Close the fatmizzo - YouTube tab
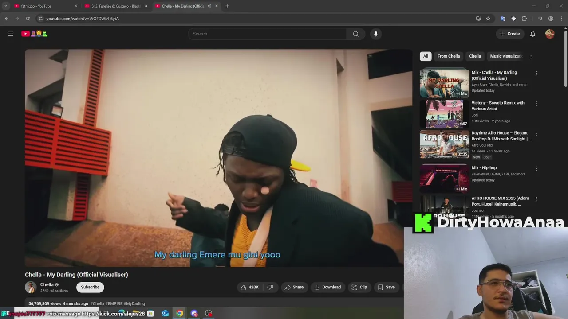Image resolution: width=568 pixels, height=319 pixels. (x=75, y=6)
